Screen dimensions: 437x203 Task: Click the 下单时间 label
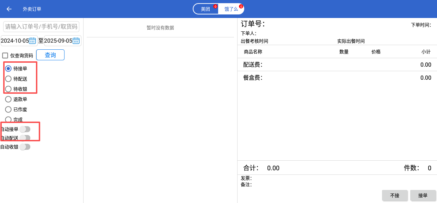421,25
